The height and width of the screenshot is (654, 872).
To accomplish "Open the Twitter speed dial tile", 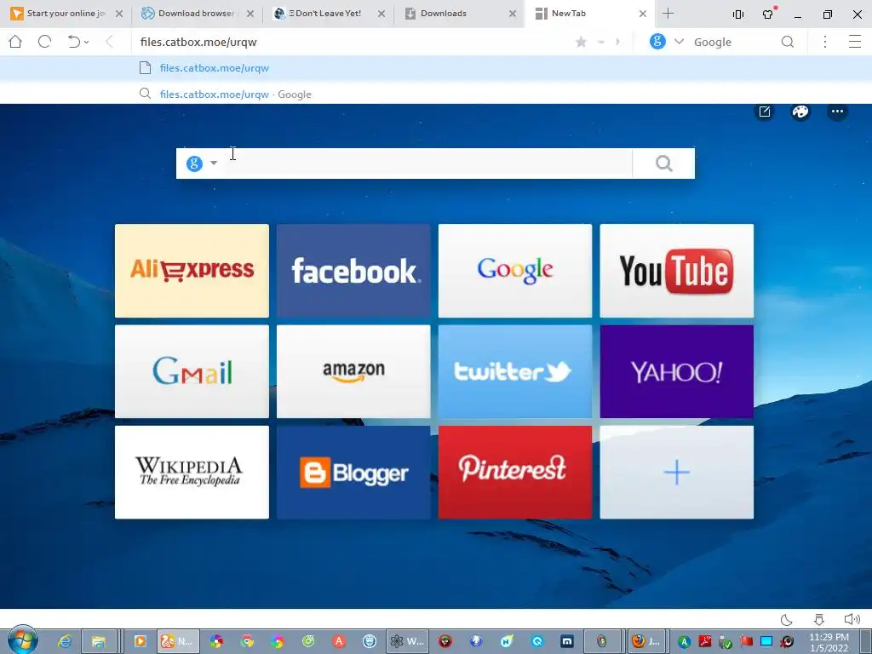I will pos(515,371).
